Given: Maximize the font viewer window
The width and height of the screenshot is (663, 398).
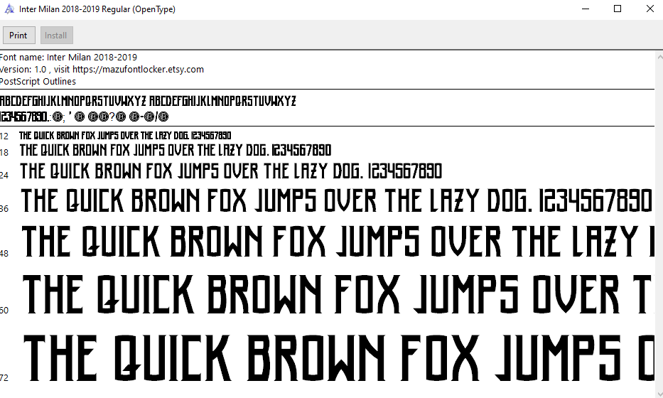Looking at the screenshot, I should (x=618, y=9).
